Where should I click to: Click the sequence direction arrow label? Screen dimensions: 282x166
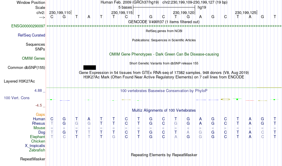(42, 17)
